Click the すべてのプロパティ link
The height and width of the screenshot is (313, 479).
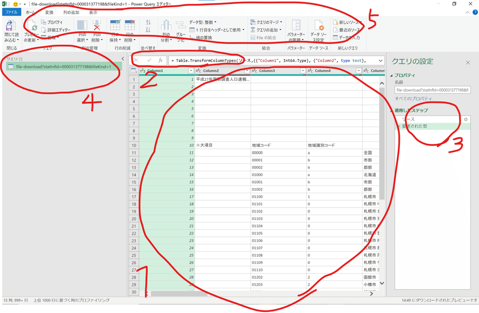click(413, 98)
